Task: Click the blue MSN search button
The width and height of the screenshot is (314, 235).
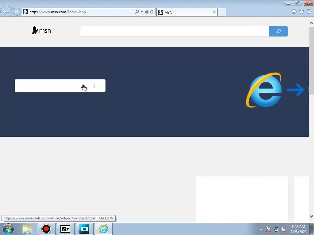Action: click(278, 31)
